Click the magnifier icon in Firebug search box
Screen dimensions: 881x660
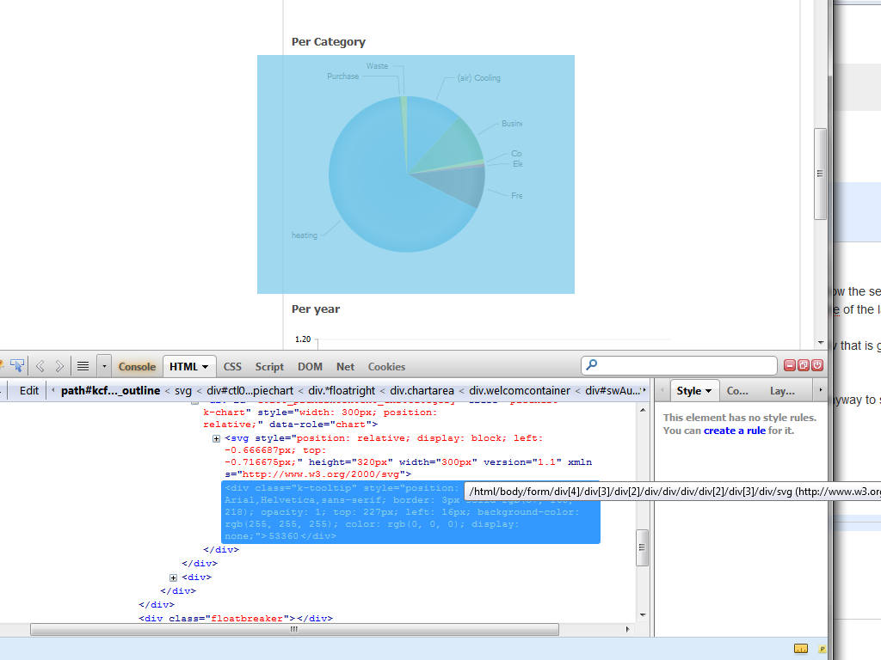point(592,365)
